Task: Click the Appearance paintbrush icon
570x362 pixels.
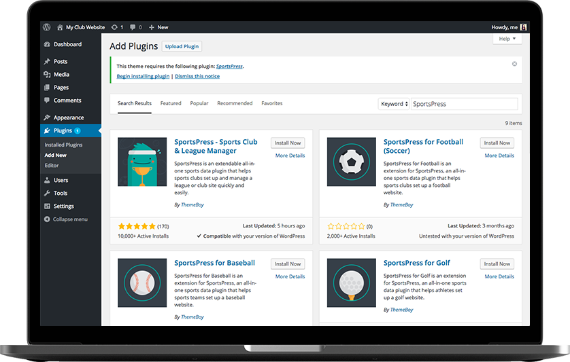Action: 47,117
